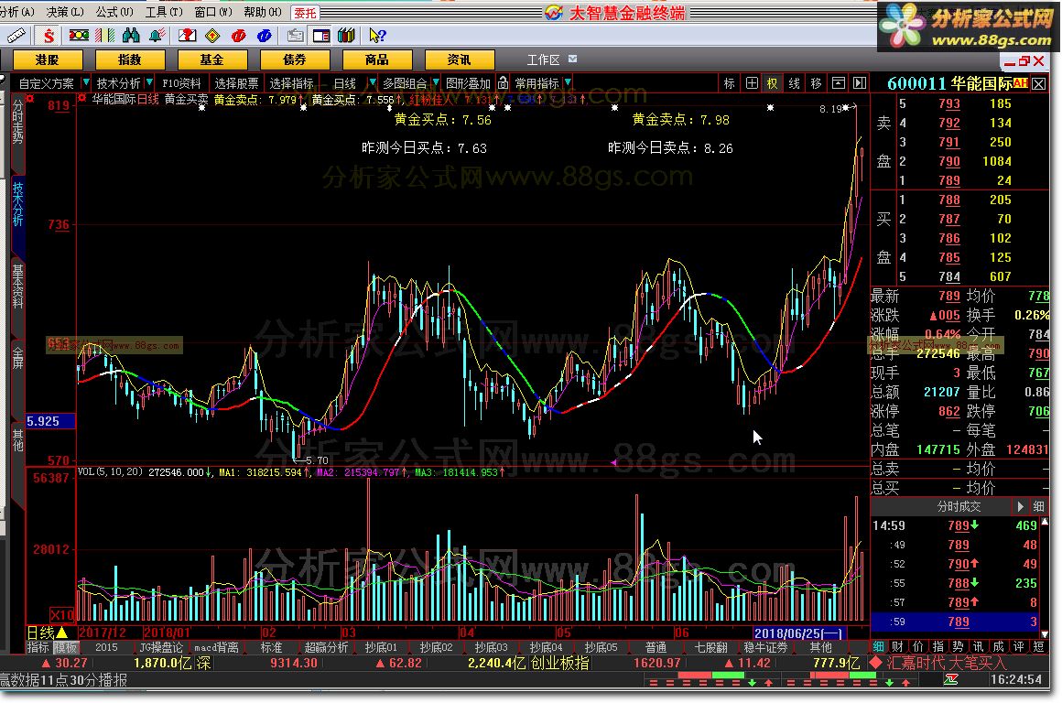Open the 窗口(W) menu

pos(213,12)
